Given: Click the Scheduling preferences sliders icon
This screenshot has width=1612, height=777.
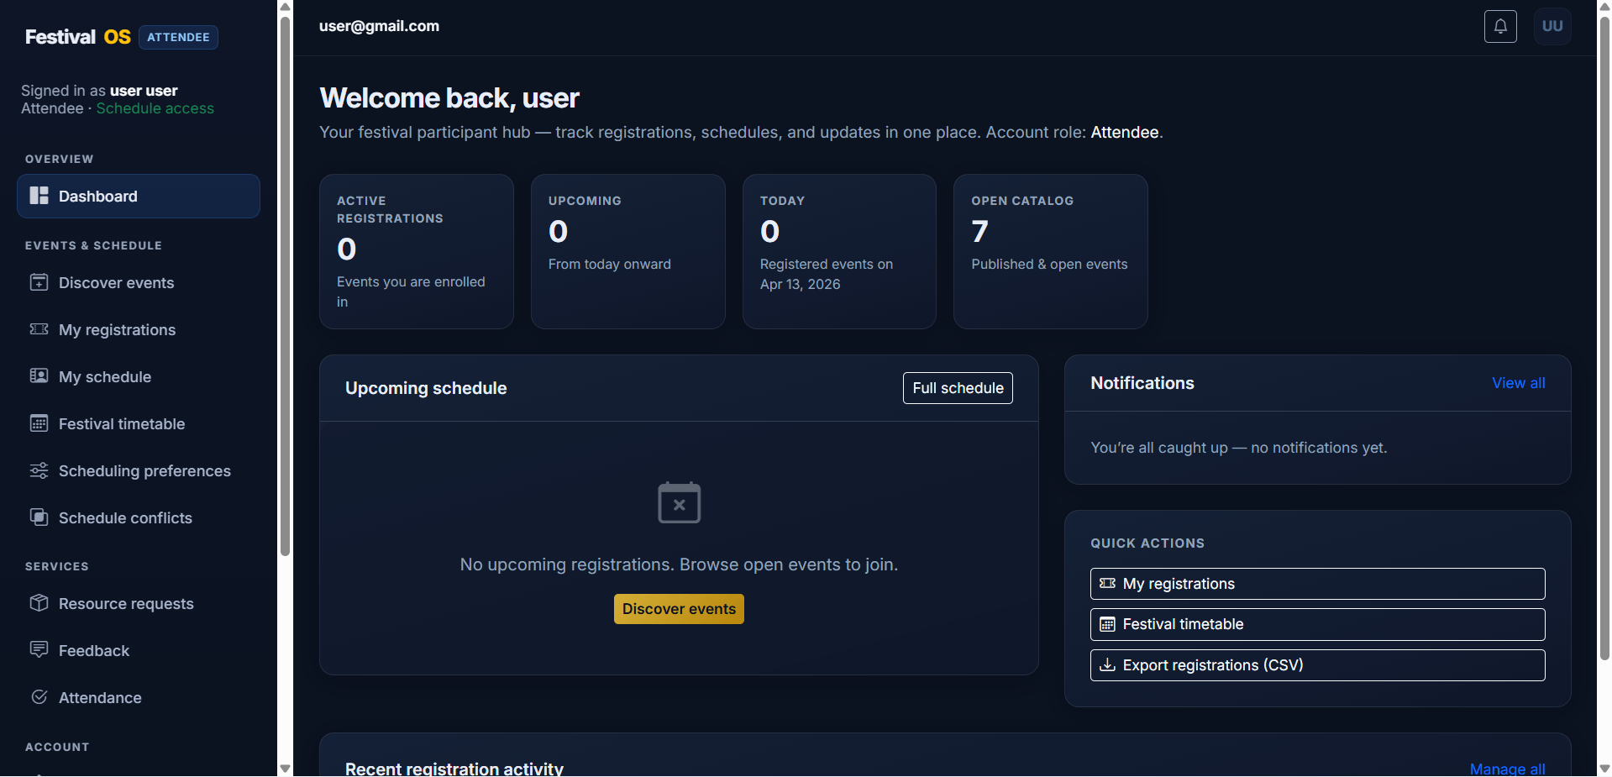Looking at the screenshot, I should pos(39,470).
